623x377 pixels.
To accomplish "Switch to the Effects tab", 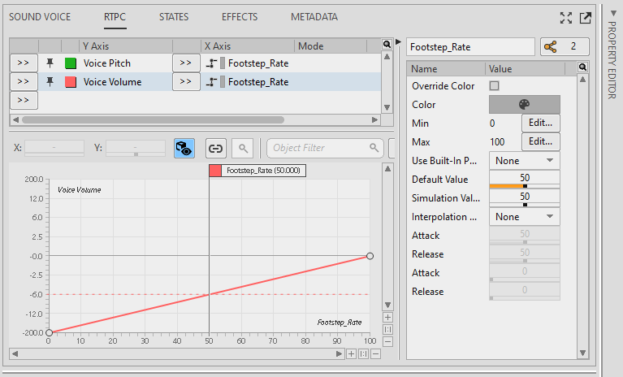I will 240,17.
